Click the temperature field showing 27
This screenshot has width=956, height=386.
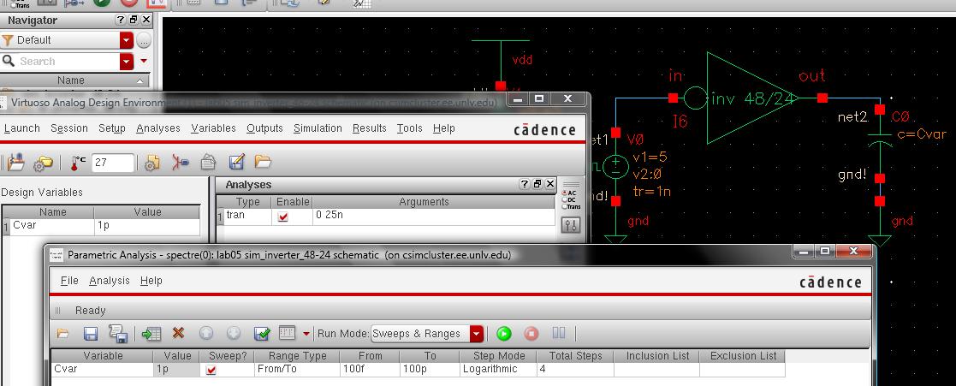113,163
